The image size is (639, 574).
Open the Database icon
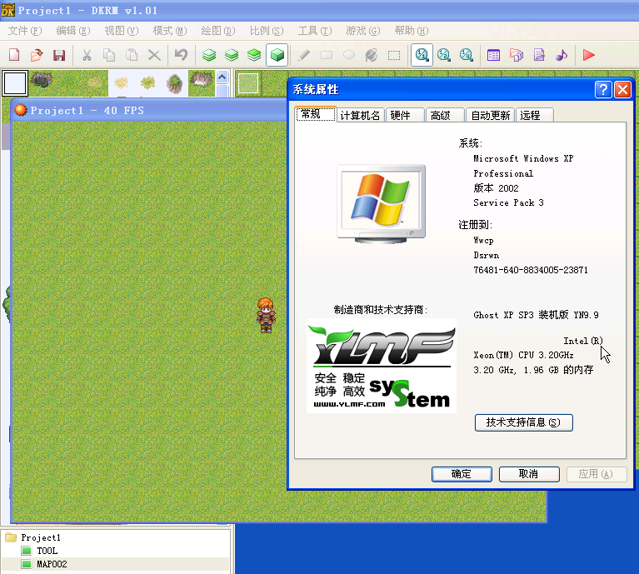[x=493, y=55]
